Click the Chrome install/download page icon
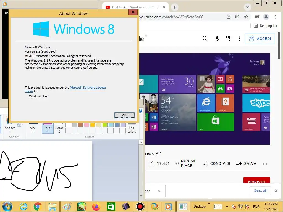Screen dimensions: 283x212 click(x=229, y=17)
